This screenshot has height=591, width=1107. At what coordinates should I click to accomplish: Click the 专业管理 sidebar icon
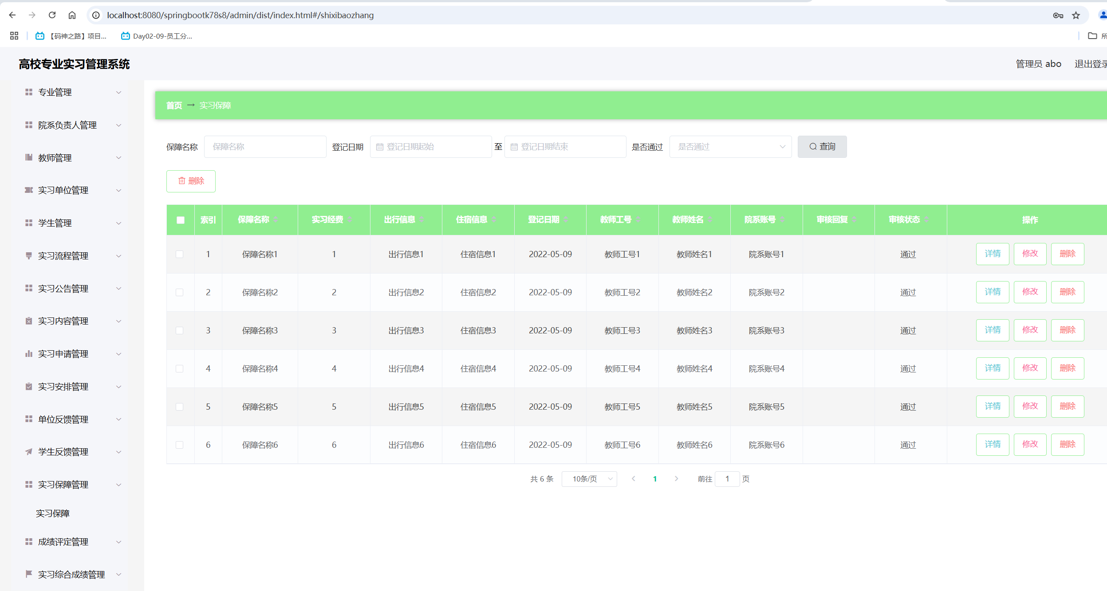29,92
